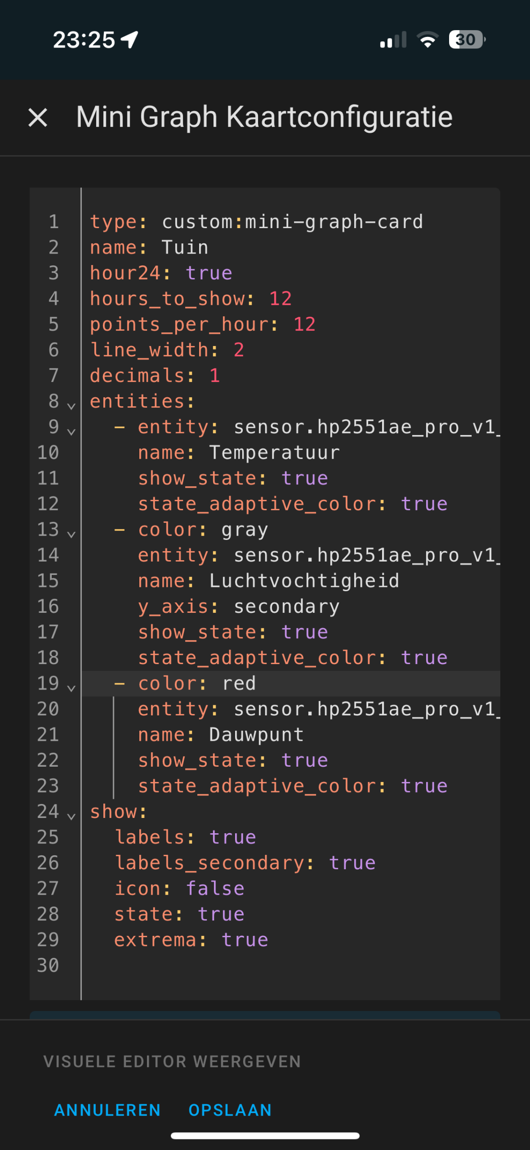This screenshot has height=1150, width=530.
Task: Place cursor on the hour24 true value
Action: [209, 273]
